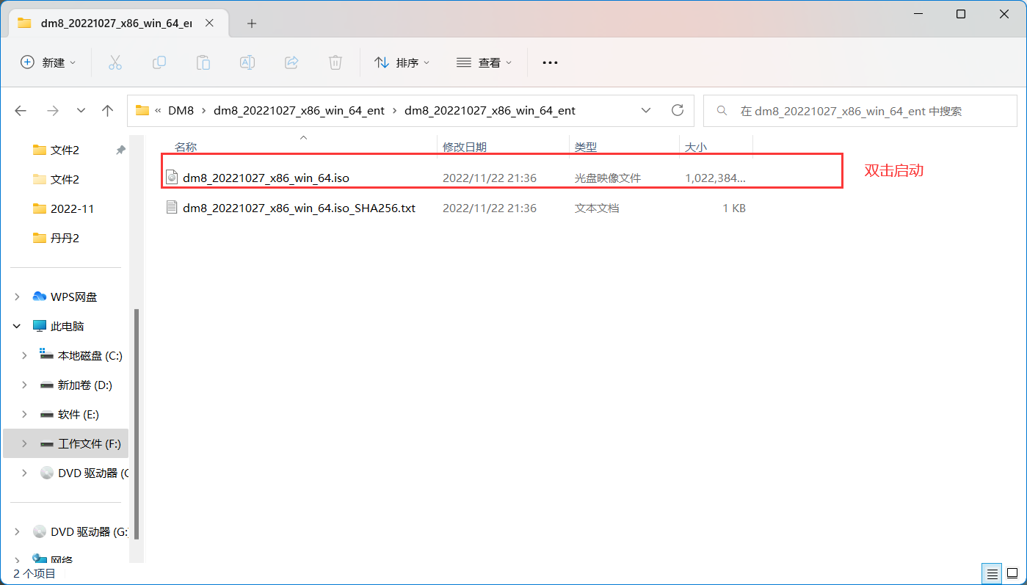
Task: Open 本地磁盘 (C:) drive
Action: [90, 355]
